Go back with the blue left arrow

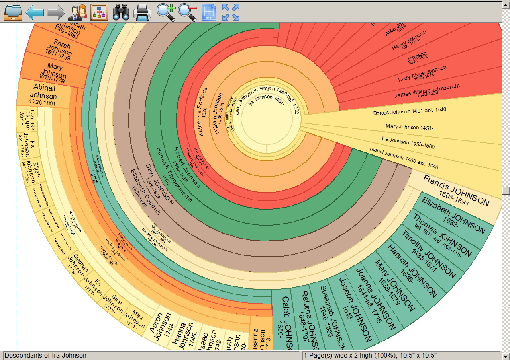[x=35, y=12]
